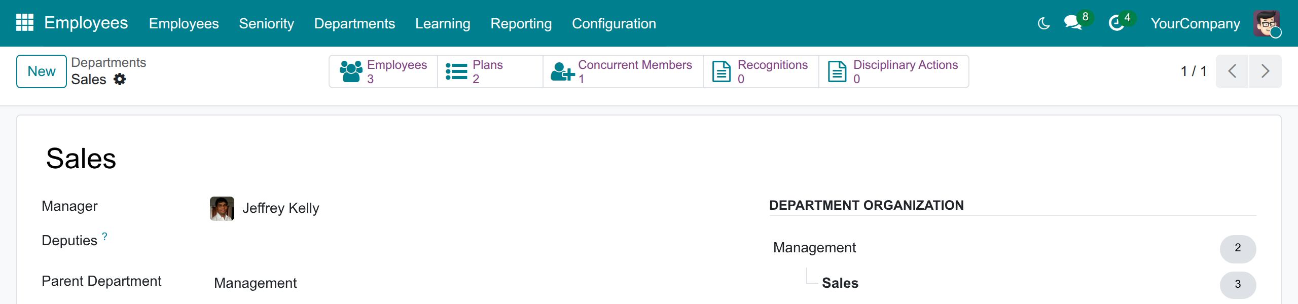This screenshot has width=1298, height=304.
Task: Click the New button
Action: pyautogui.click(x=42, y=71)
